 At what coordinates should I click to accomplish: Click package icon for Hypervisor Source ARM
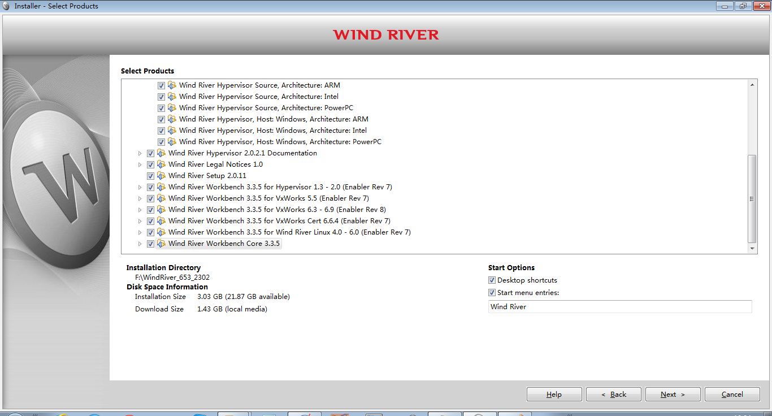(172, 85)
